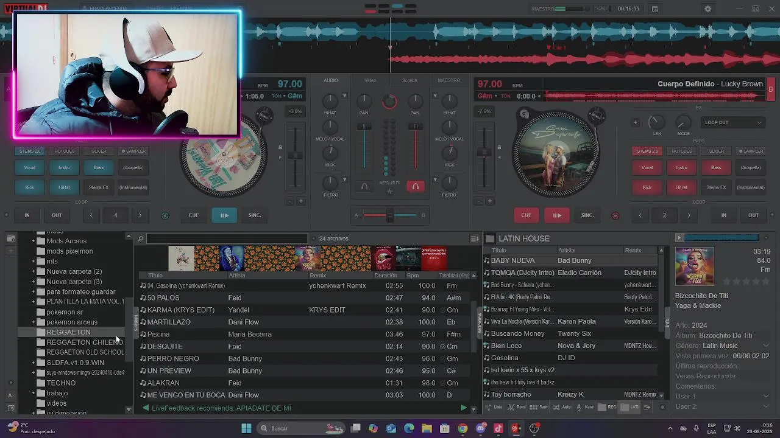Click the browser options list icon

pos(474,238)
